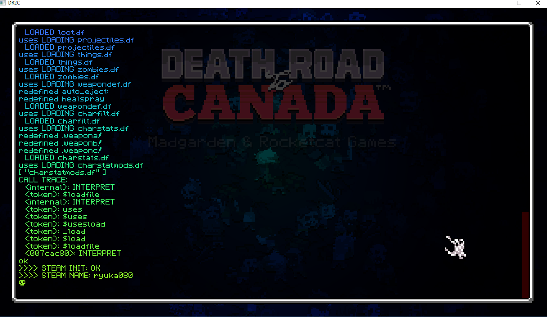The image size is (547, 317).
Task: Click the DR2C title text in title bar
Action: pos(14,3)
